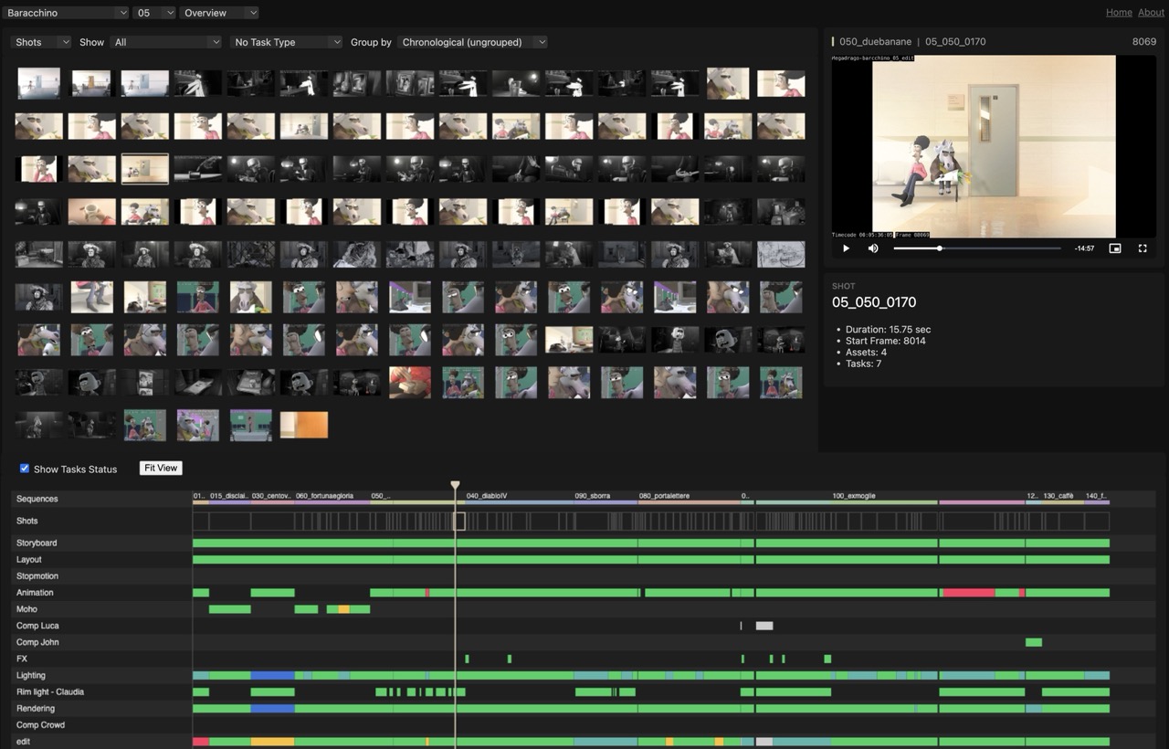Open the Baracchino project dropdown
The height and width of the screenshot is (749, 1169).
click(66, 13)
